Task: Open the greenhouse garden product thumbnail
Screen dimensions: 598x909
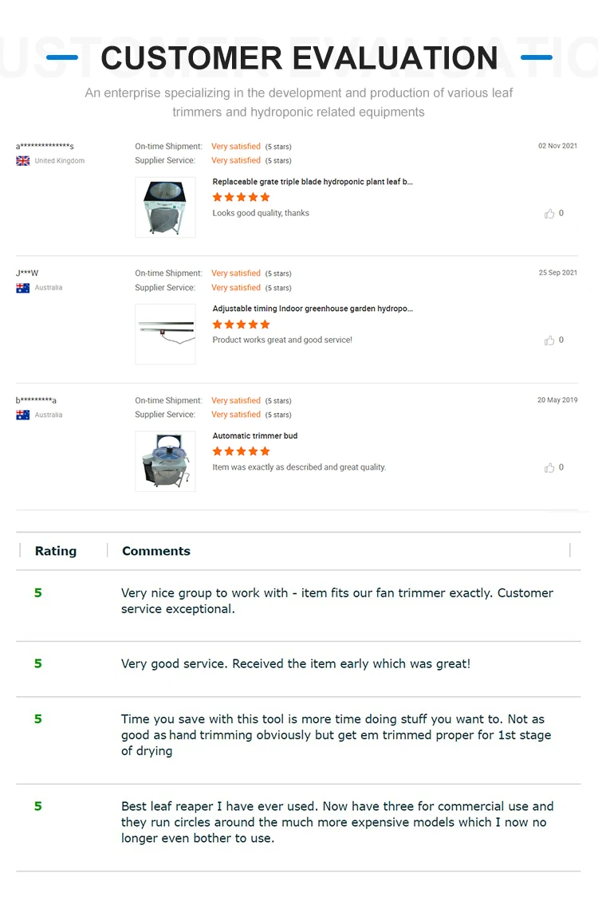Action: [x=165, y=334]
